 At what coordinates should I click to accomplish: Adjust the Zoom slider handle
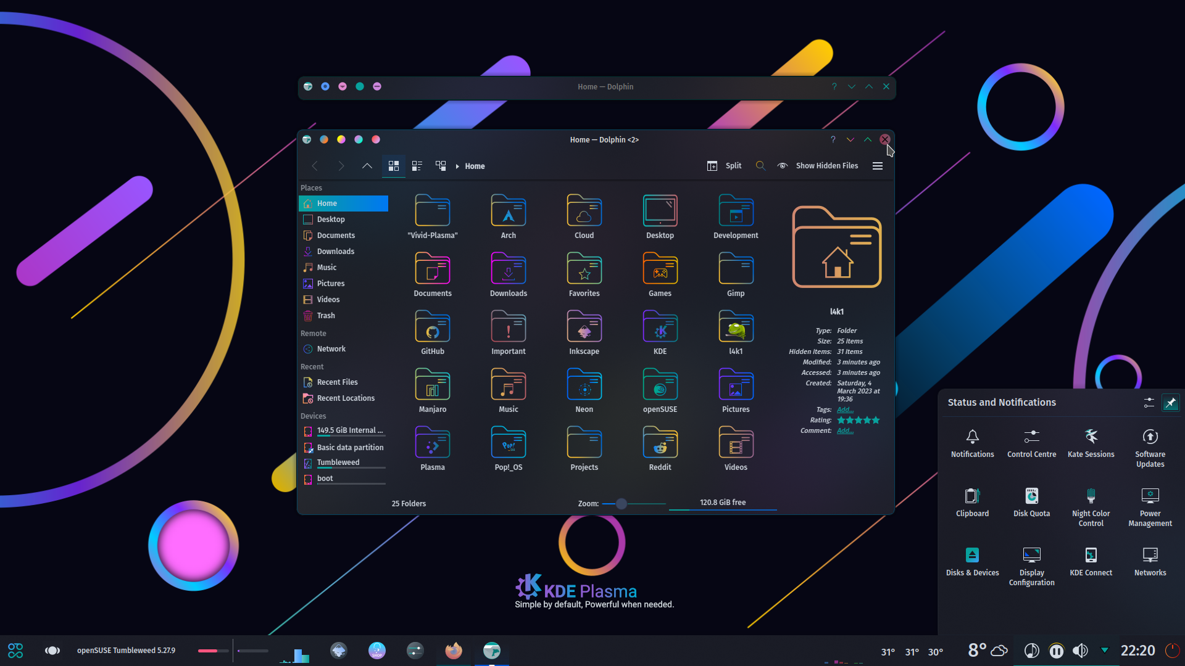coord(622,504)
